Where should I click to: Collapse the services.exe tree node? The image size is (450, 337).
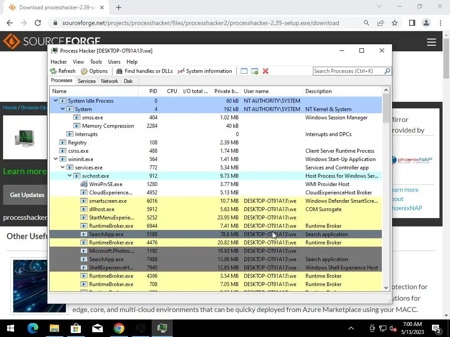point(62,167)
